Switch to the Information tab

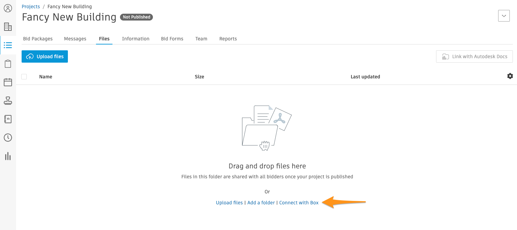[x=136, y=39]
